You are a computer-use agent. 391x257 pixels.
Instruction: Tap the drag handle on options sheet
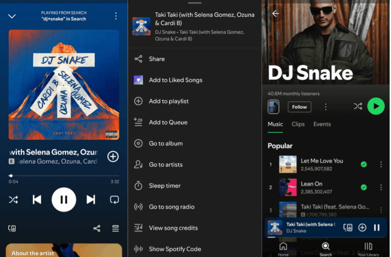point(195,3)
